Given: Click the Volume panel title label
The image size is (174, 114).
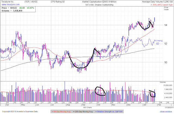Looking at the screenshot, I should point(163,82).
